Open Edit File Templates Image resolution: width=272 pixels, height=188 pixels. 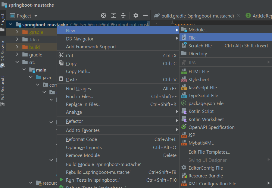[226, 152]
